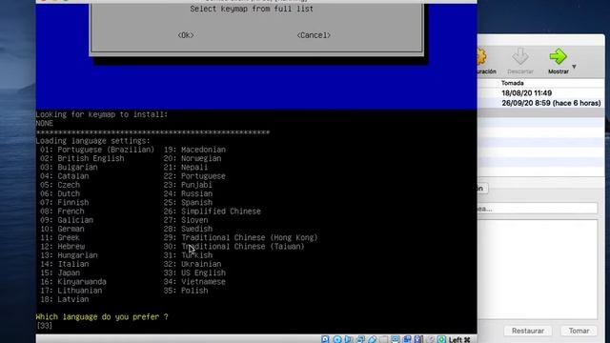610x343 pixels.
Task: Choose <Ok> in the keymap dialog
Action: 186,35
